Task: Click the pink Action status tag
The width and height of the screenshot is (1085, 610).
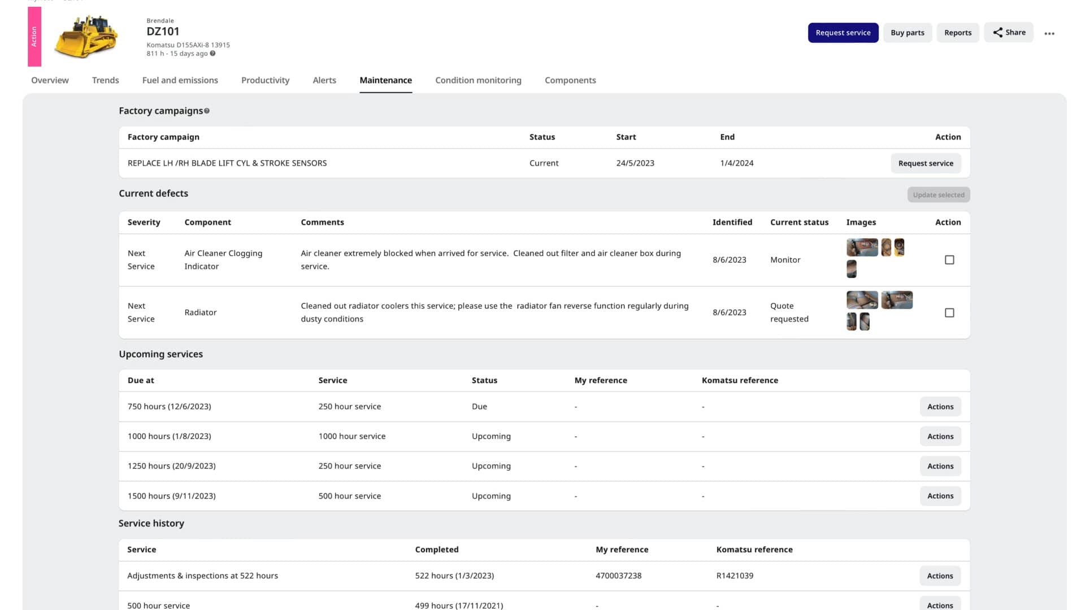Action: click(x=34, y=37)
